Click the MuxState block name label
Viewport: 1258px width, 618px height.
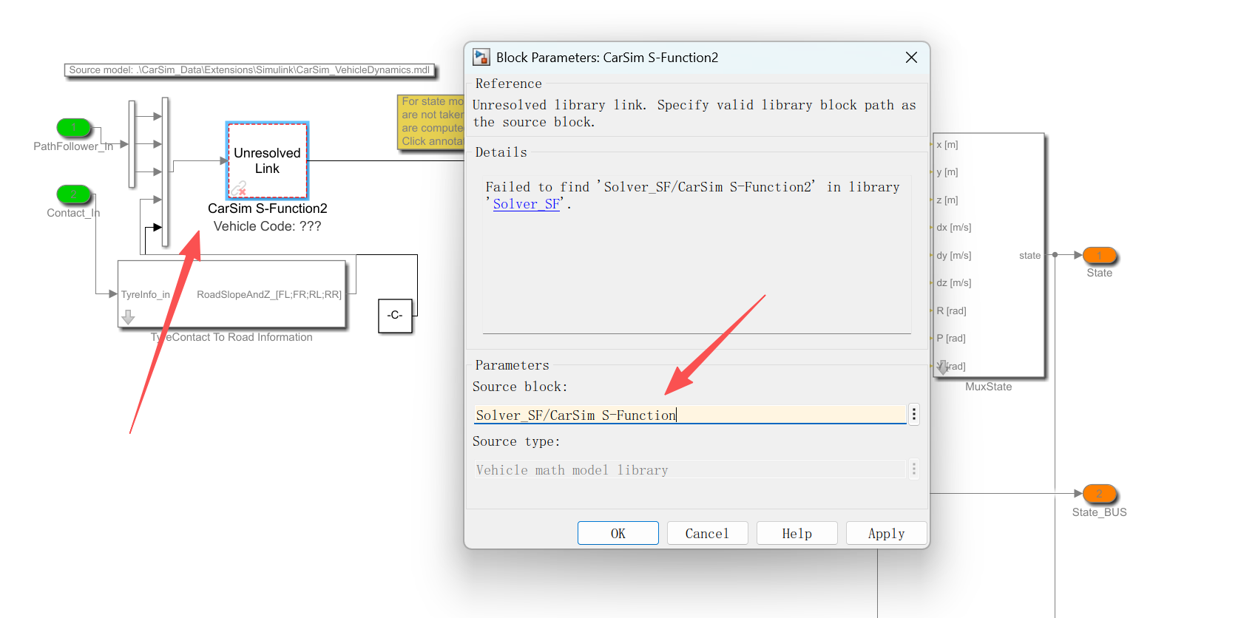[x=988, y=387]
